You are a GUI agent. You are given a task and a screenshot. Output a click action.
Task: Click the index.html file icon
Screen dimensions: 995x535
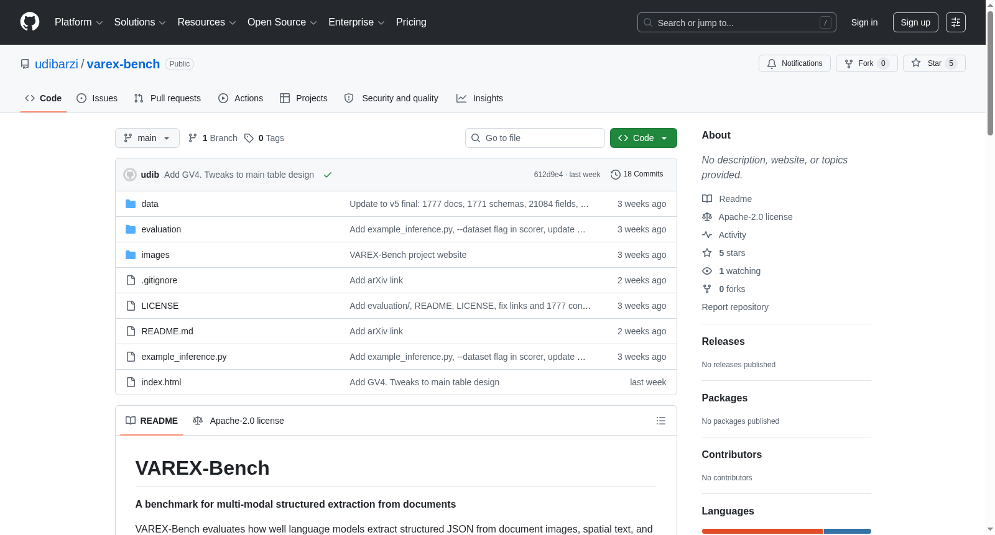(x=131, y=382)
